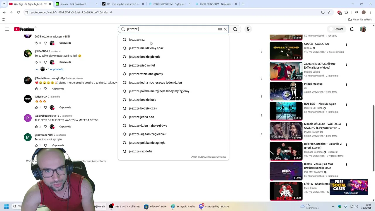This screenshot has width=375, height=211.
Task: Click the page vertical scrollbar
Action: coord(373,138)
